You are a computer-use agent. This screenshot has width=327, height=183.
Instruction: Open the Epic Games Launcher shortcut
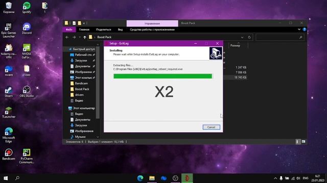tap(9, 30)
